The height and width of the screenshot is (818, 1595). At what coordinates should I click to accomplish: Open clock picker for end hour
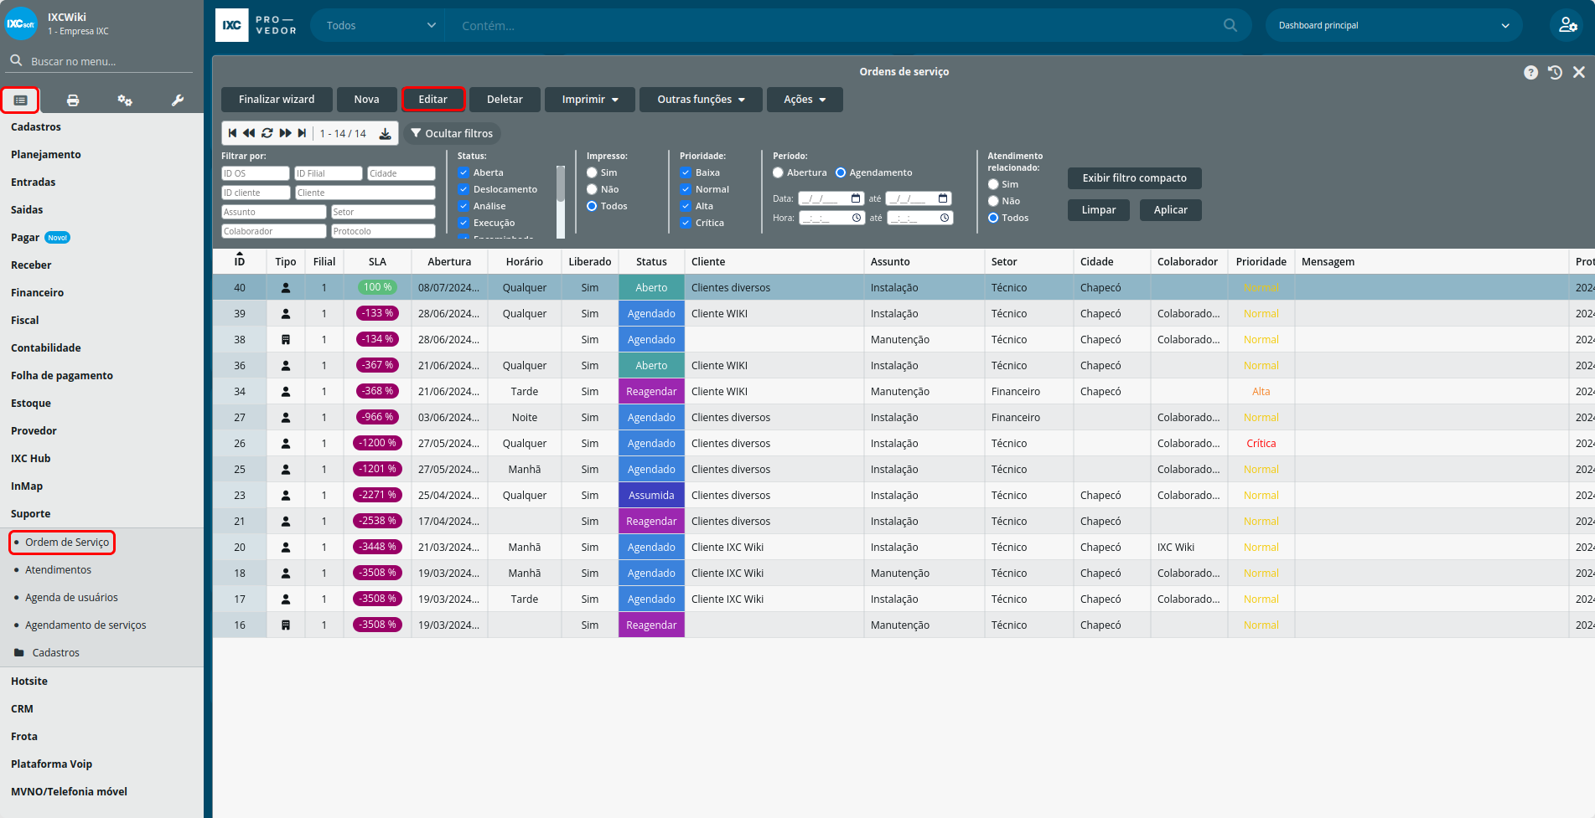945,218
